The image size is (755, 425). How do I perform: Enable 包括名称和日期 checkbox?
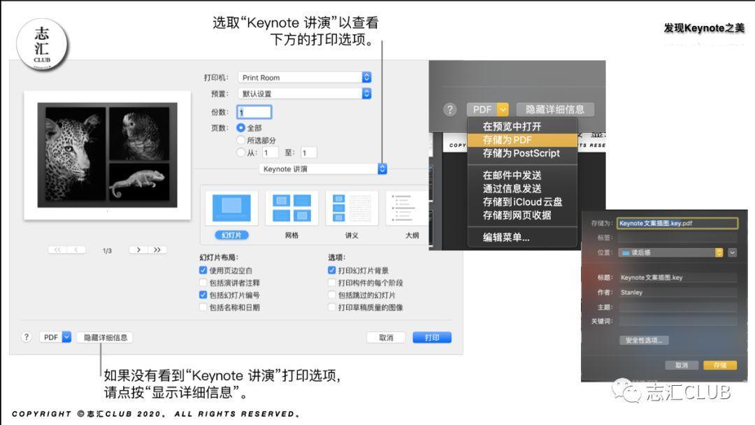(x=203, y=307)
